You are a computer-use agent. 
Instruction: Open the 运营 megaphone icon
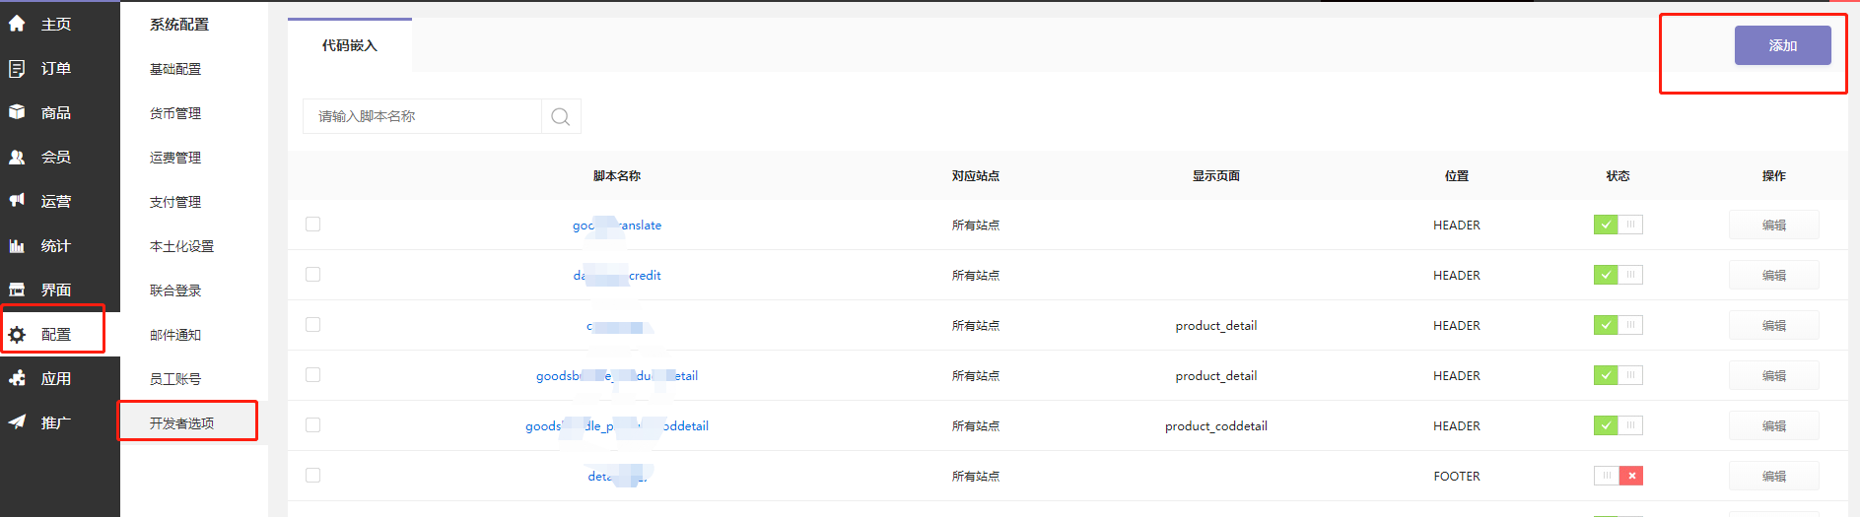point(17,201)
